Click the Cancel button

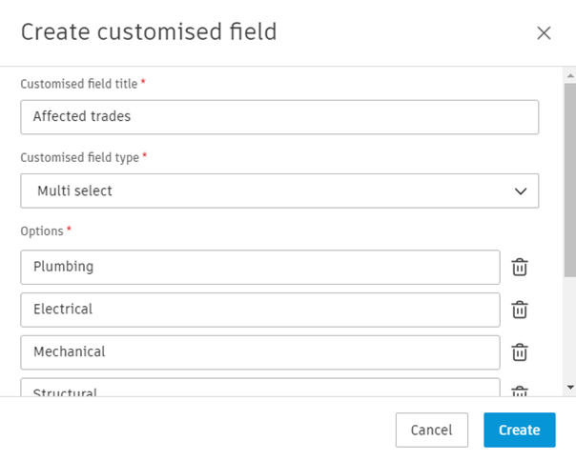tap(431, 430)
